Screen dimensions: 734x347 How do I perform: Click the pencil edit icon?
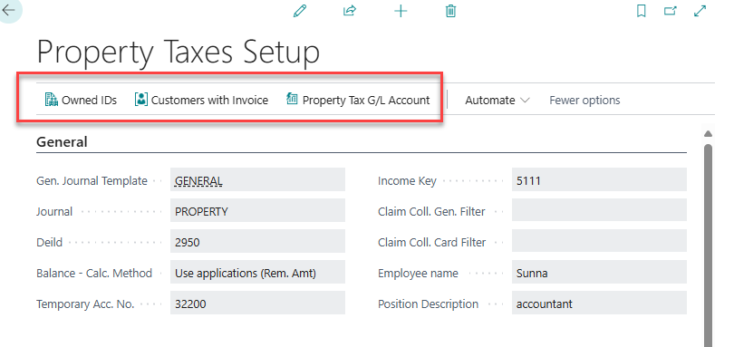300,11
